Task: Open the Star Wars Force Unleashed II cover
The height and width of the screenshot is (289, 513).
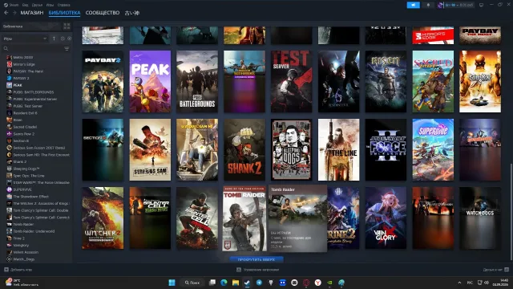Action: tap(386, 150)
